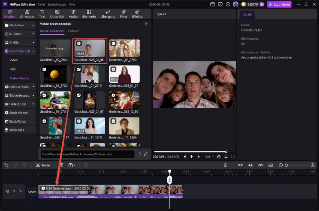The width and height of the screenshot is (319, 211).
Task: Open the Untertitel tool
Action: point(57,14)
